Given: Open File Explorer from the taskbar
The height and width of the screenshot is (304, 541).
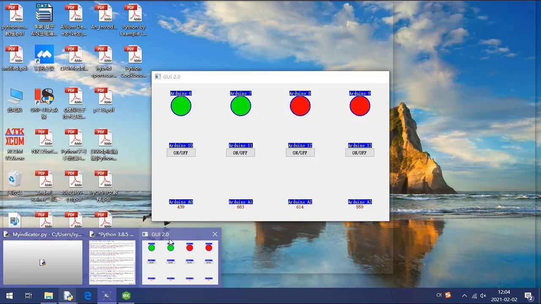Looking at the screenshot, I should point(49,296).
